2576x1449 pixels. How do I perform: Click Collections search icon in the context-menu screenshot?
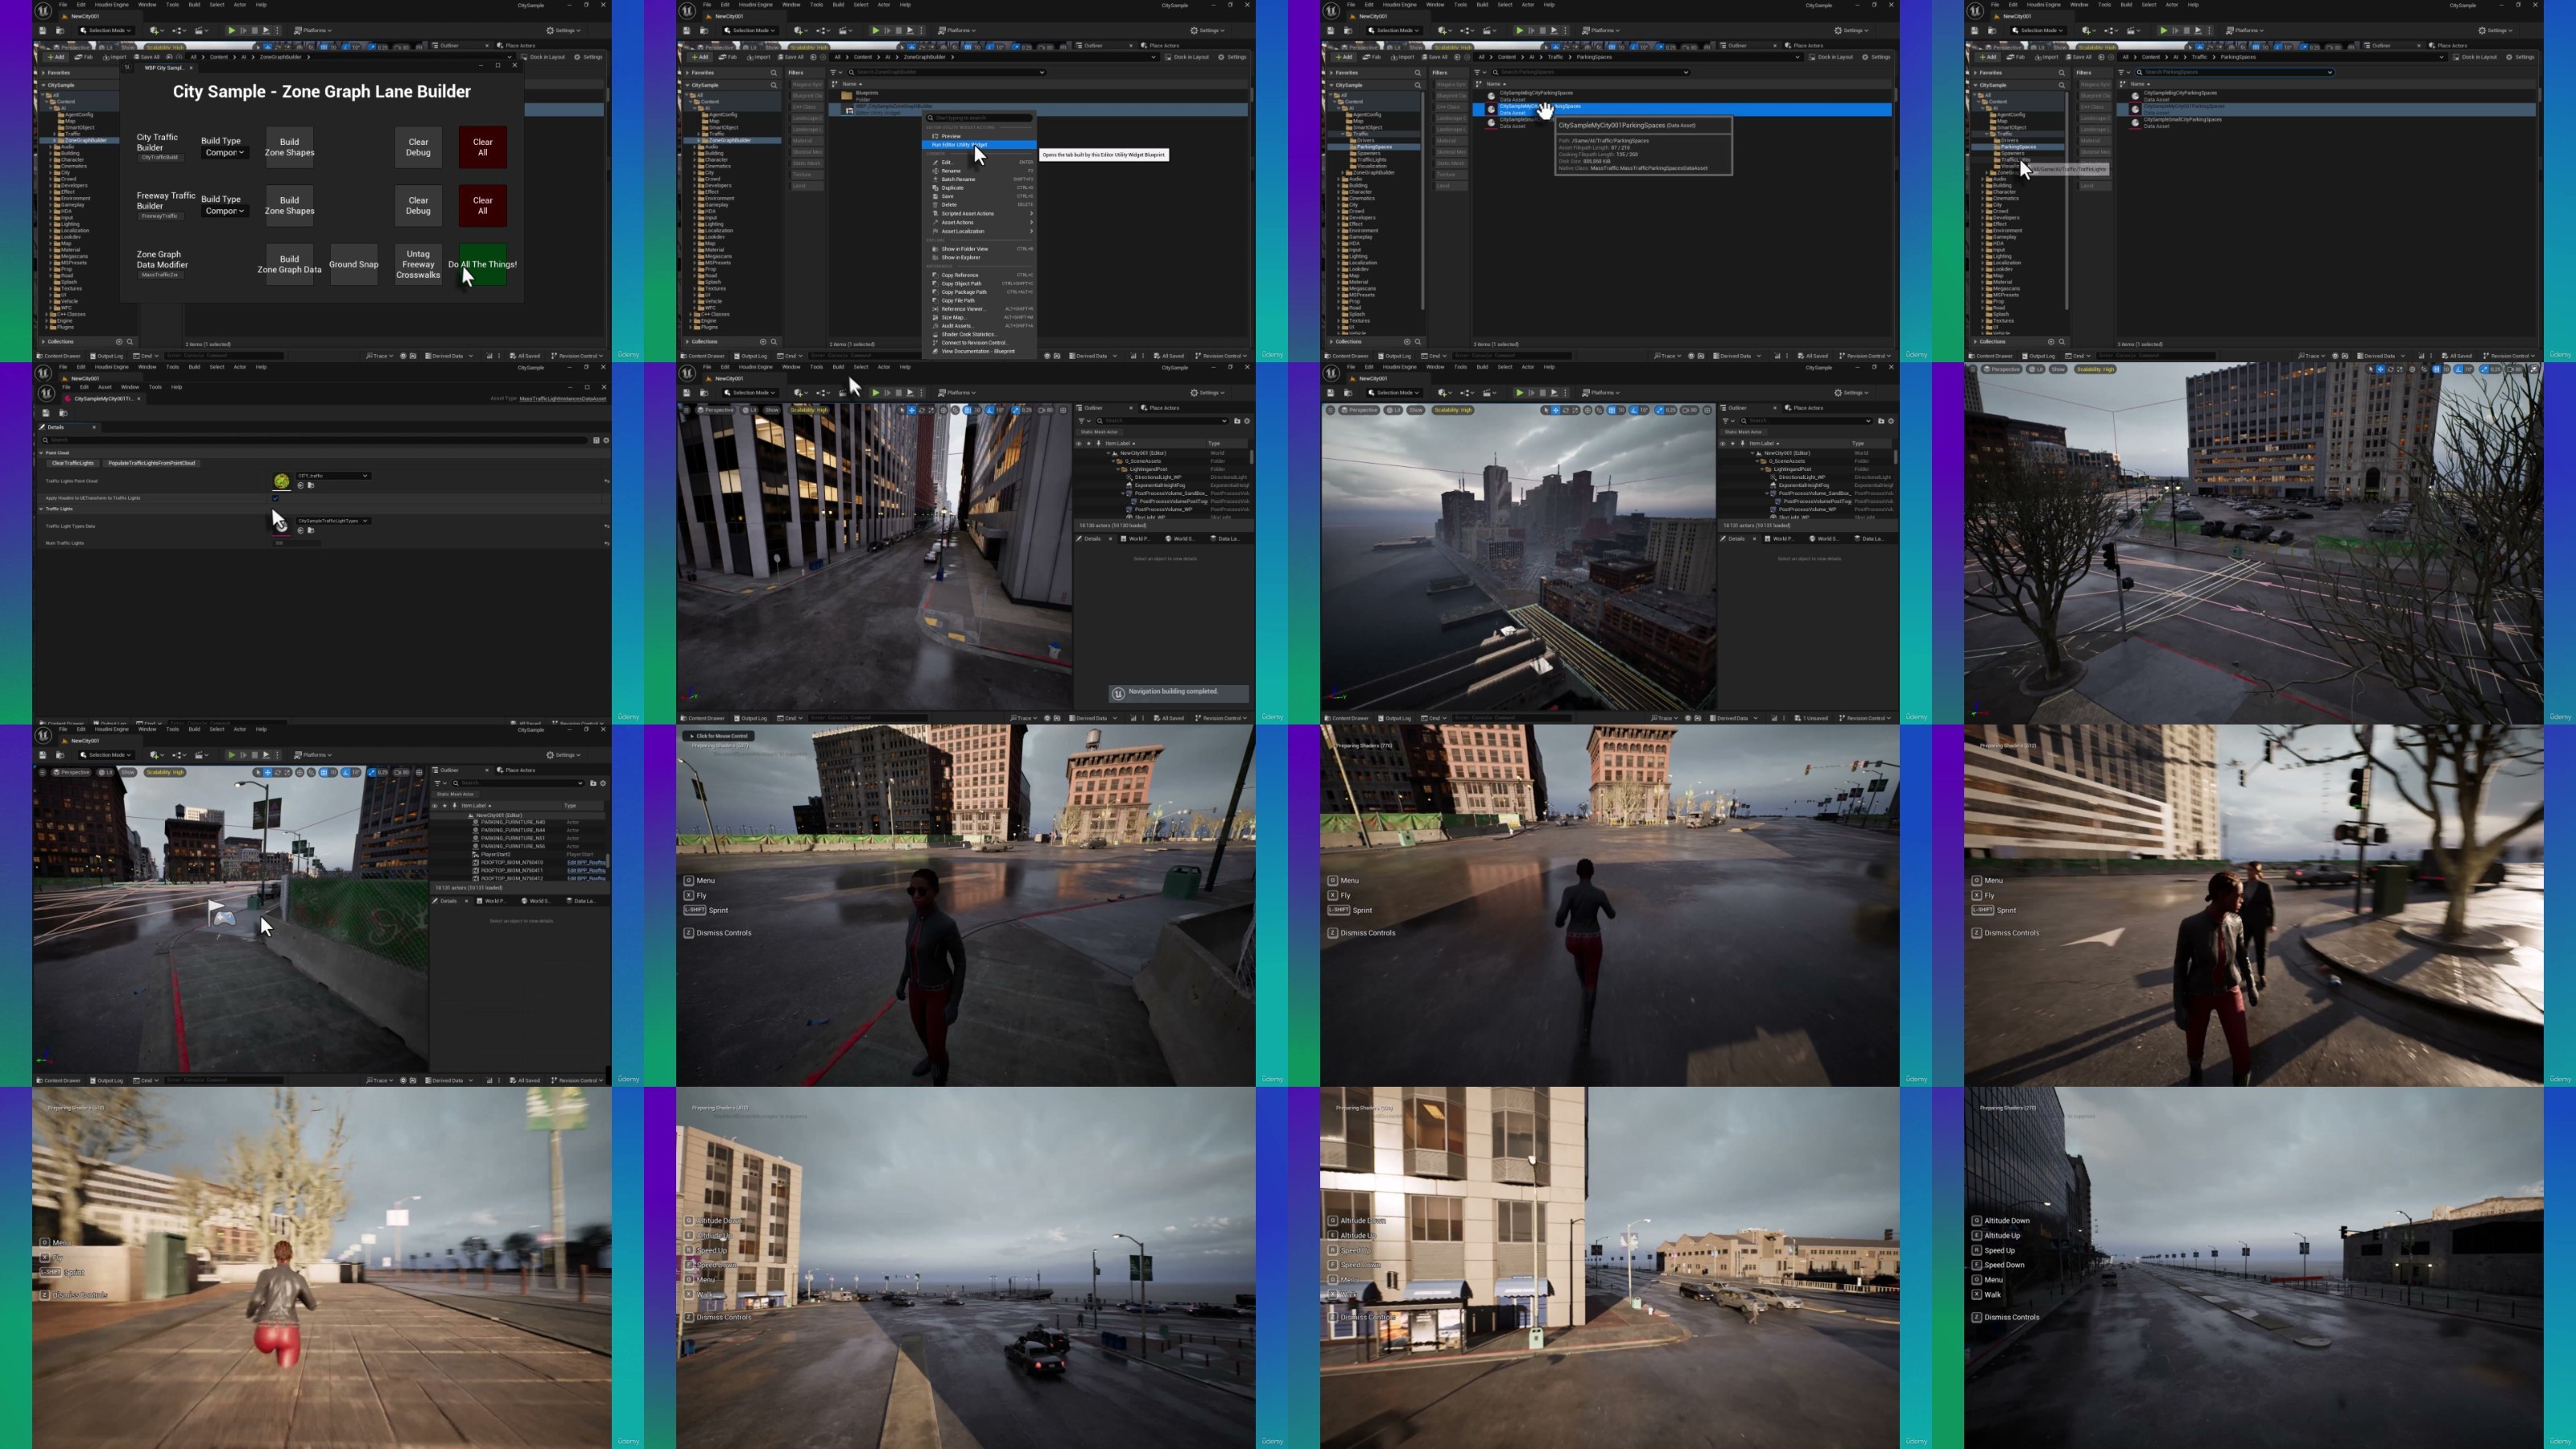(x=773, y=342)
